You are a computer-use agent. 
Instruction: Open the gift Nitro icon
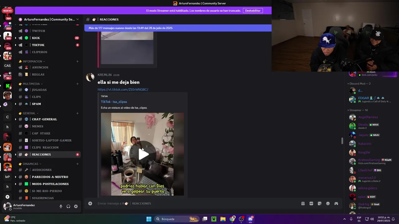303,203
